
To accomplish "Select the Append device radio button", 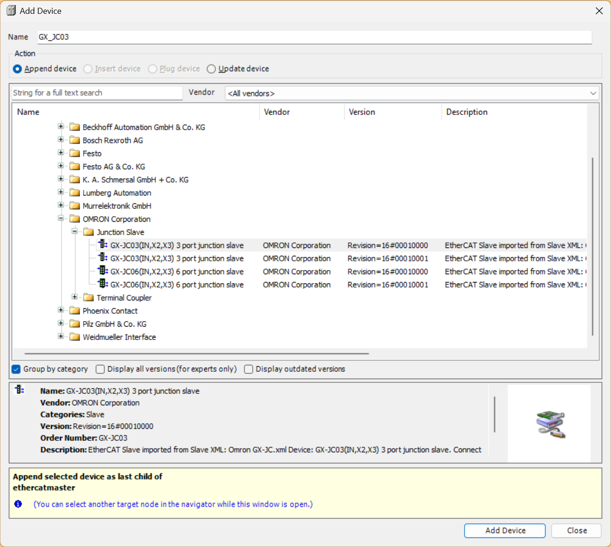I will (x=17, y=69).
